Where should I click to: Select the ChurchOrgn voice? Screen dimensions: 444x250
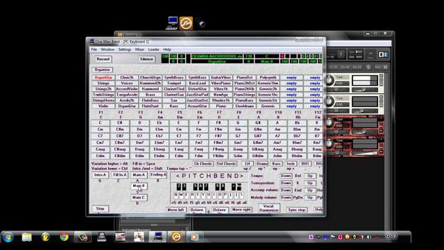click(151, 78)
